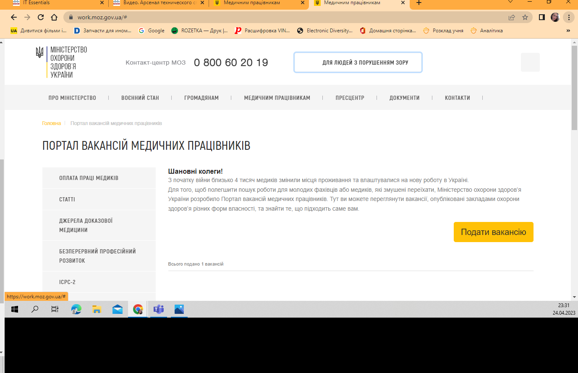Toggle the browser side panel icon
Image resolution: width=578 pixels, height=373 pixels.
coord(541,17)
